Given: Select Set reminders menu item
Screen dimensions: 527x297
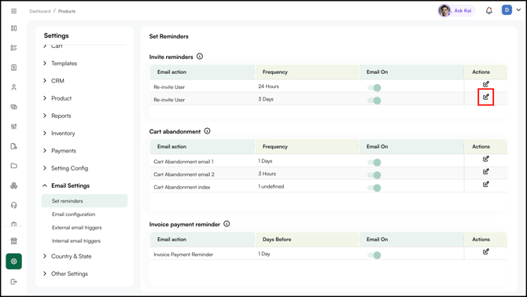Looking at the screenshot, I should coord(84,200).
